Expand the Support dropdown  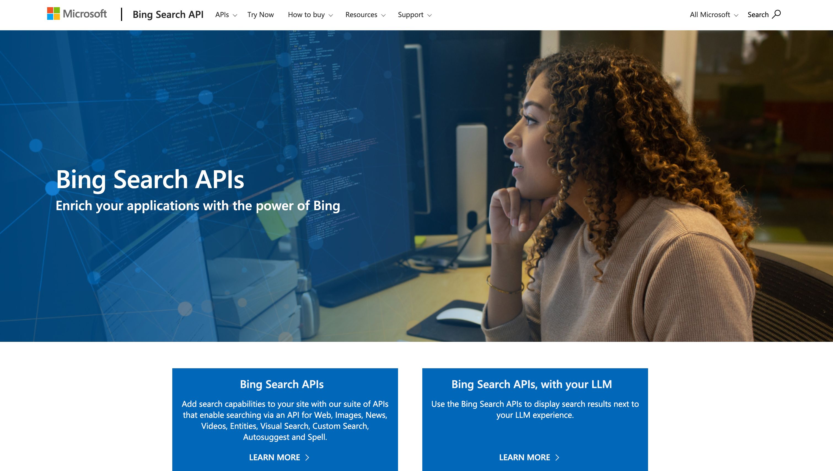coord(415,15)
